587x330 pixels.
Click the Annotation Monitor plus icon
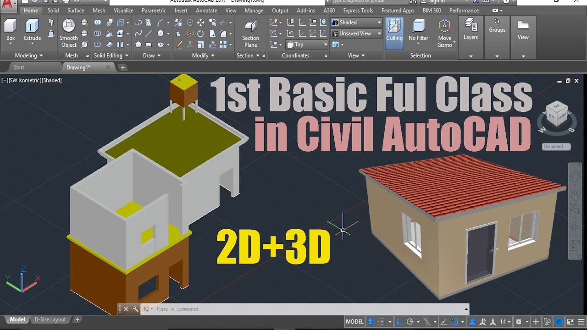(x=536, y=322)
